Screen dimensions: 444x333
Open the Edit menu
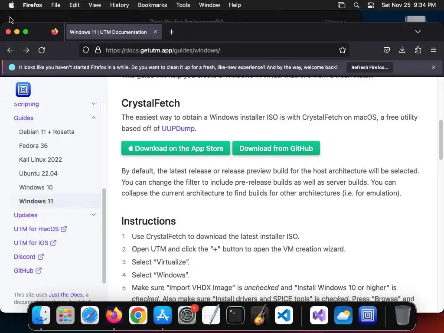coord(75,5)
